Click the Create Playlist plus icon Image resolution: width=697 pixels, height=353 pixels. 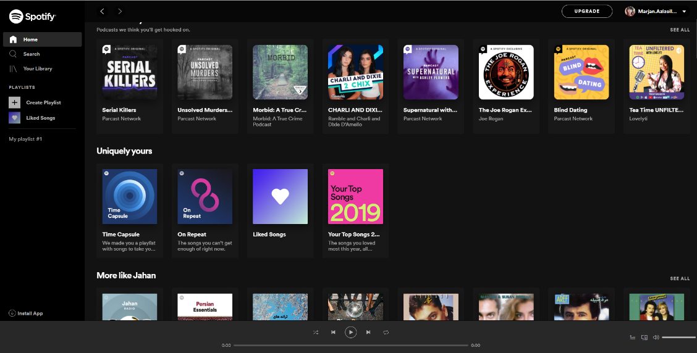click(14, 102)
